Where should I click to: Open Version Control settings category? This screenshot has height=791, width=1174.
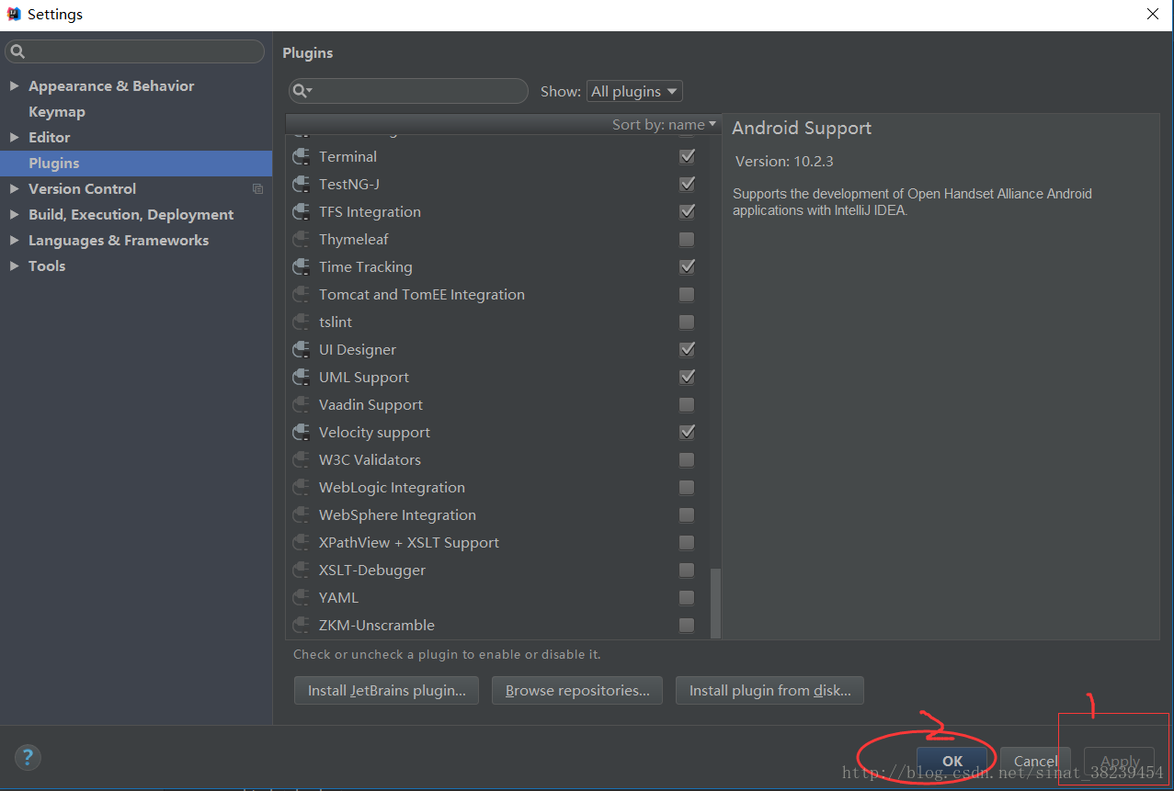pos(82,188)
